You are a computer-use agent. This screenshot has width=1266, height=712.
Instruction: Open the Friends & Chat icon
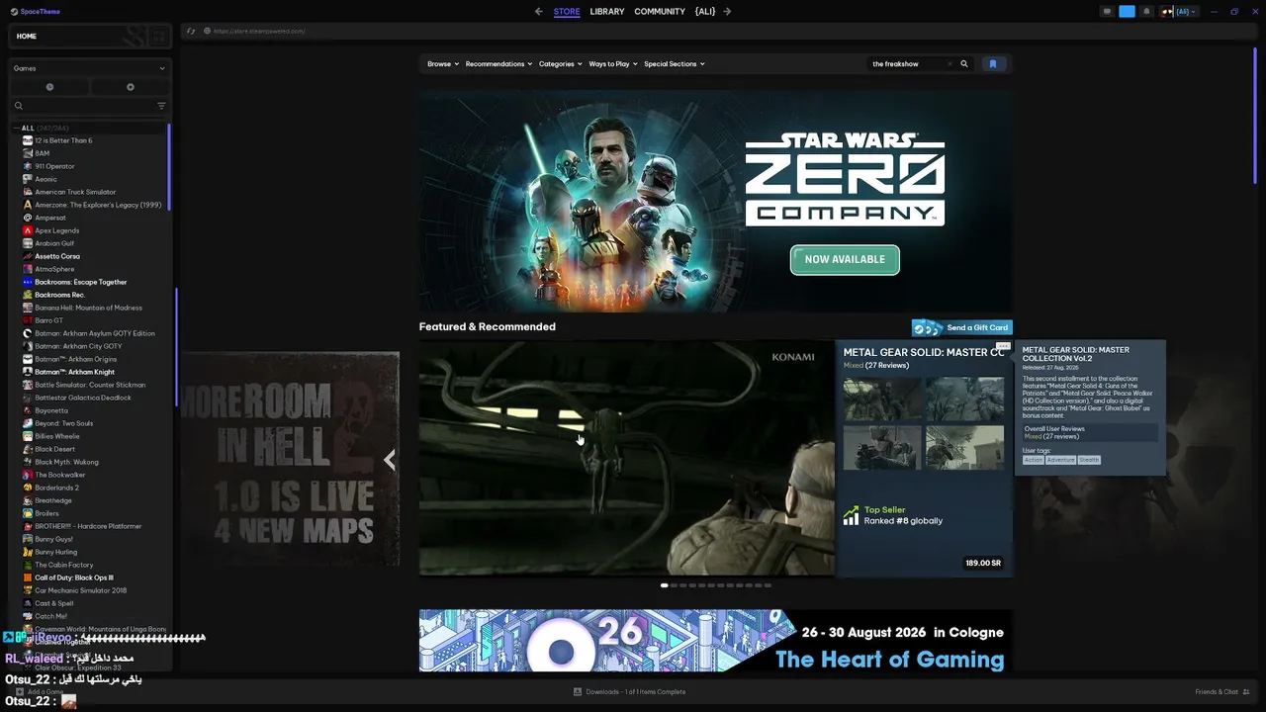[1246, 692]
